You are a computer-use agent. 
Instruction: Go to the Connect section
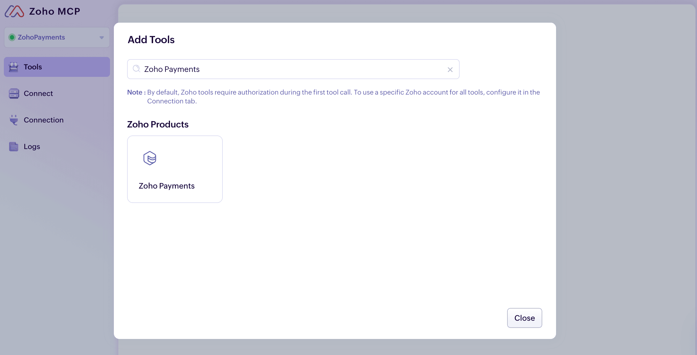point(38,93)
